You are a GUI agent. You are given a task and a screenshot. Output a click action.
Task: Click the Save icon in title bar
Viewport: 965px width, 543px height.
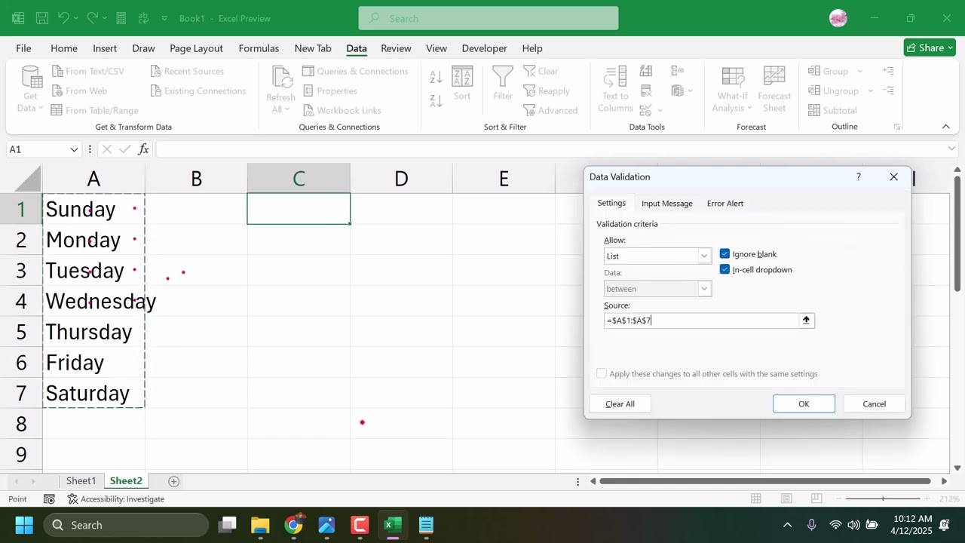(x=42, y=18)
